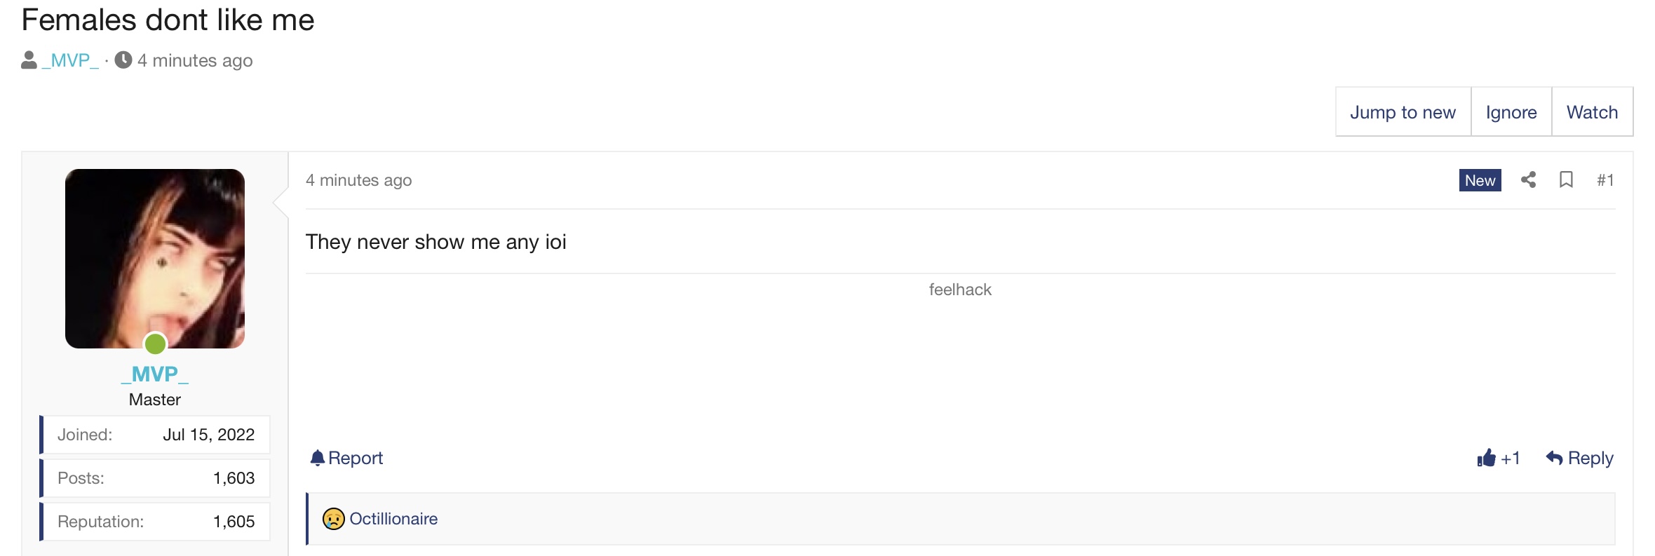Bookmark this post with the bookmark icon
The width and height of the screenshot is (1655, 556).
point(1566,180)
